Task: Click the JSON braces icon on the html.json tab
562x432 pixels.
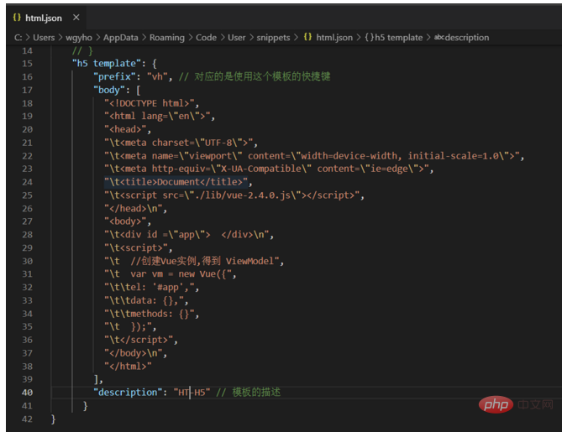Action: pyautogui.click(x=17, y=17)
